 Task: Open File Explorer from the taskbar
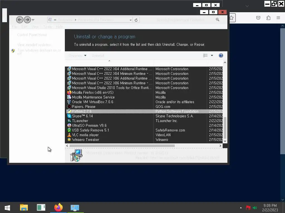[x=24, y=207]
